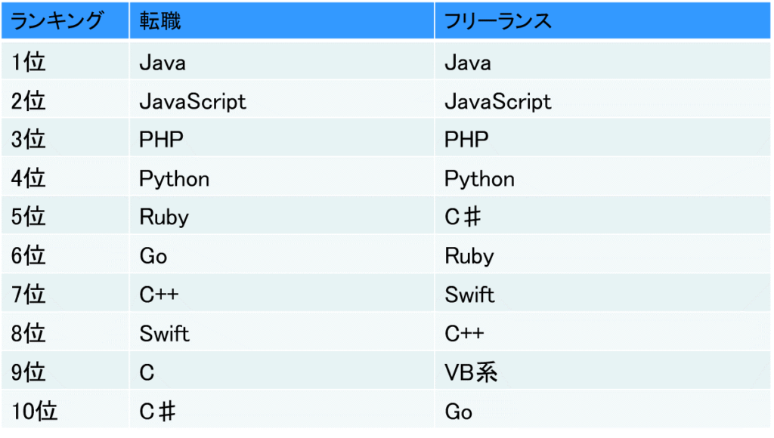Select C++ in the 転職 column
Viewport: 774px width, 438px height.
(159, 295)
